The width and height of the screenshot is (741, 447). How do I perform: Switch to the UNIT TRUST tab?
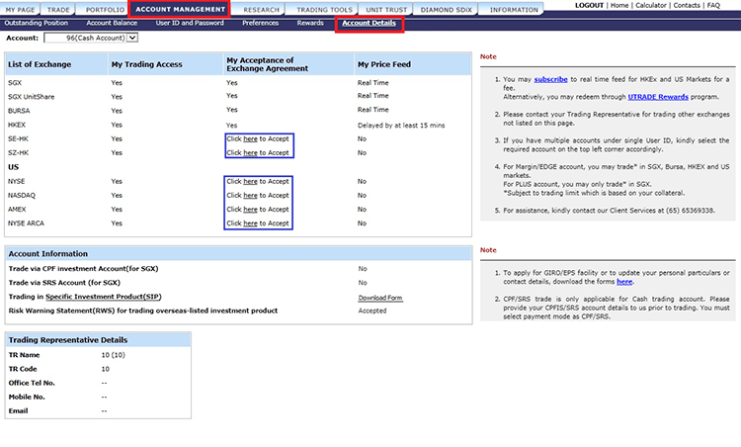(386, 10)
